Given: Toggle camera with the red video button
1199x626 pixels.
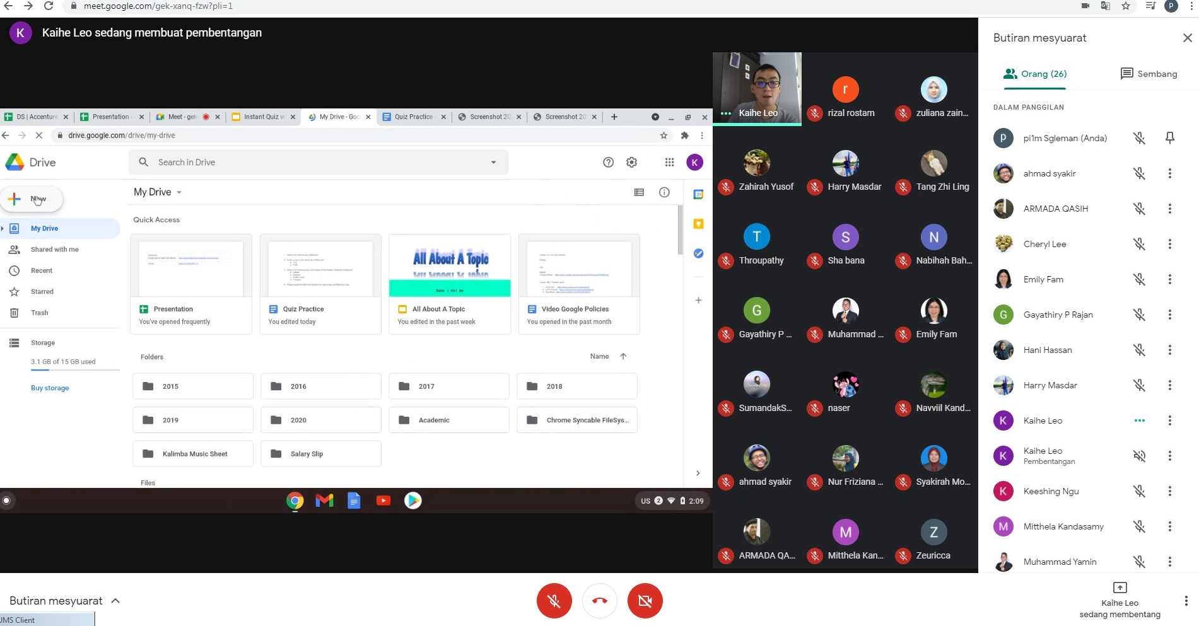Looking at the screenshot, I should click(x=645, y=601).
